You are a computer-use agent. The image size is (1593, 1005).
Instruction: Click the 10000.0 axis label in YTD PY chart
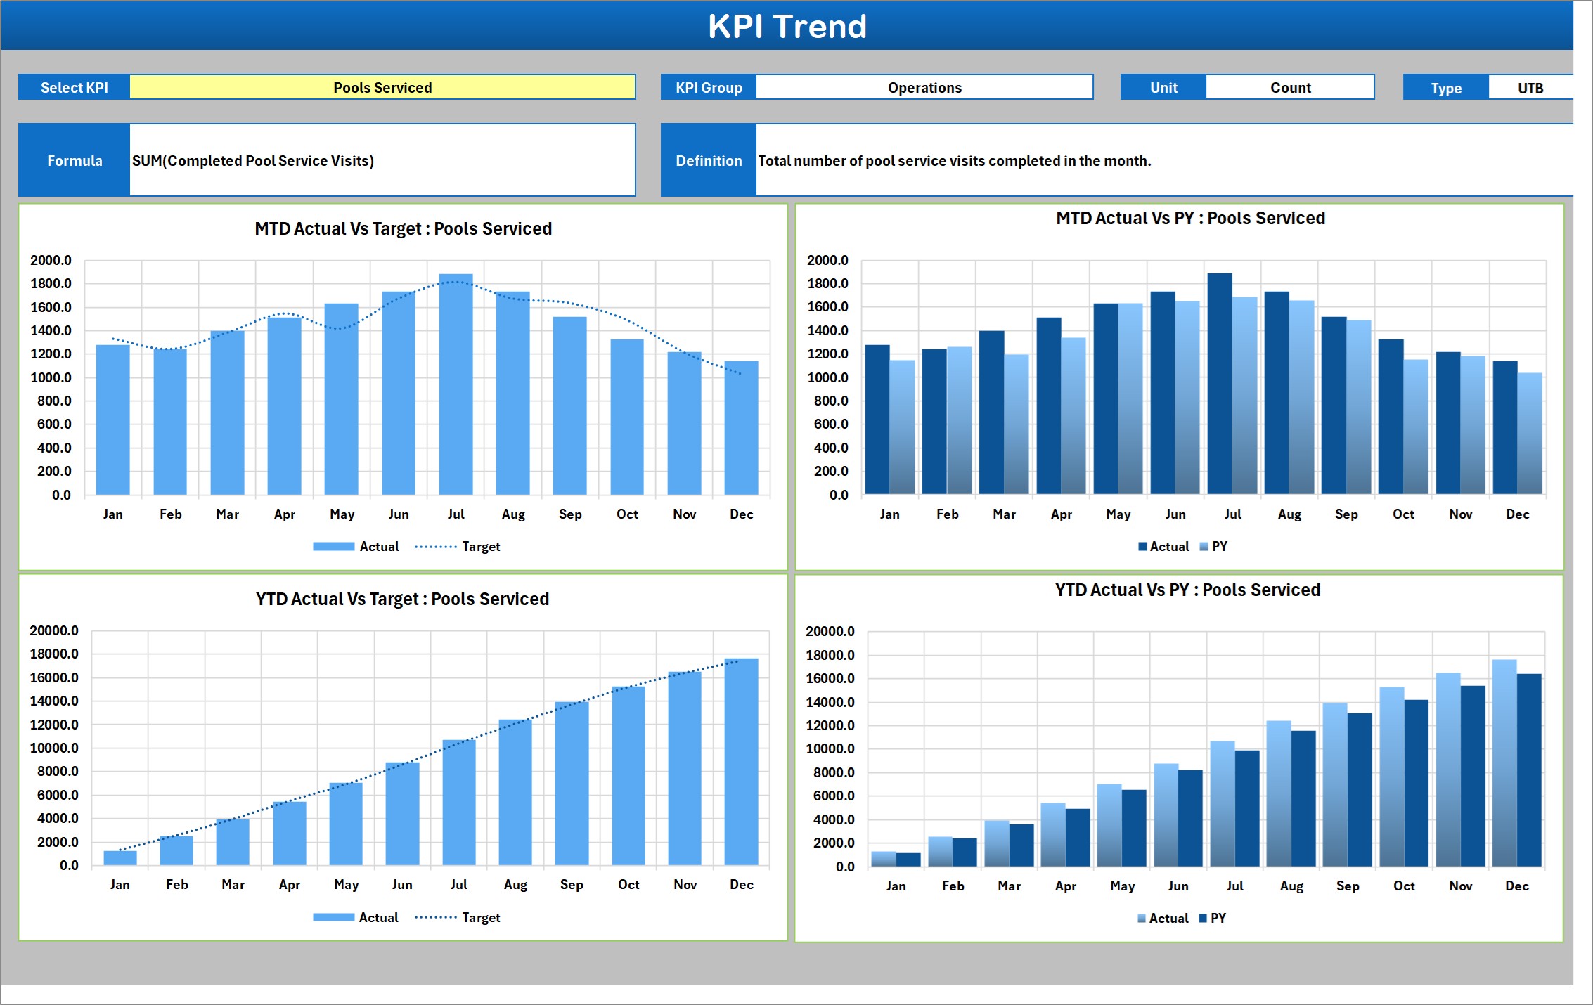click(830, 749)
